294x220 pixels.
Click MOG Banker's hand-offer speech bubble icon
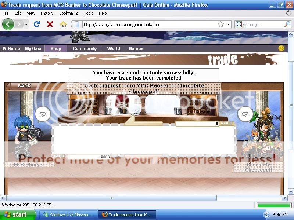tap(42, 114)
